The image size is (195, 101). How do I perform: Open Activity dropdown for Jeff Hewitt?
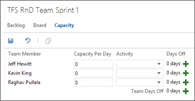pyautogui.click(x=140, y=64)
